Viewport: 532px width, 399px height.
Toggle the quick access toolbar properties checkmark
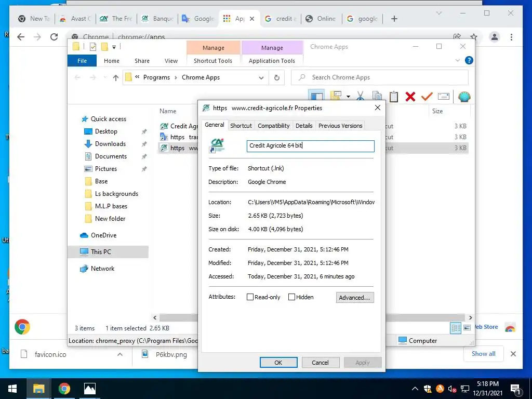point(93,47)
